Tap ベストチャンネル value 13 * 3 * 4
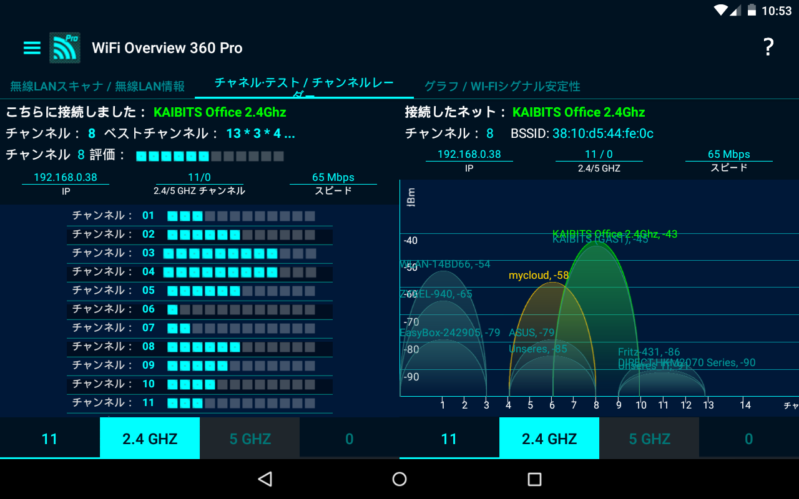 260,133
